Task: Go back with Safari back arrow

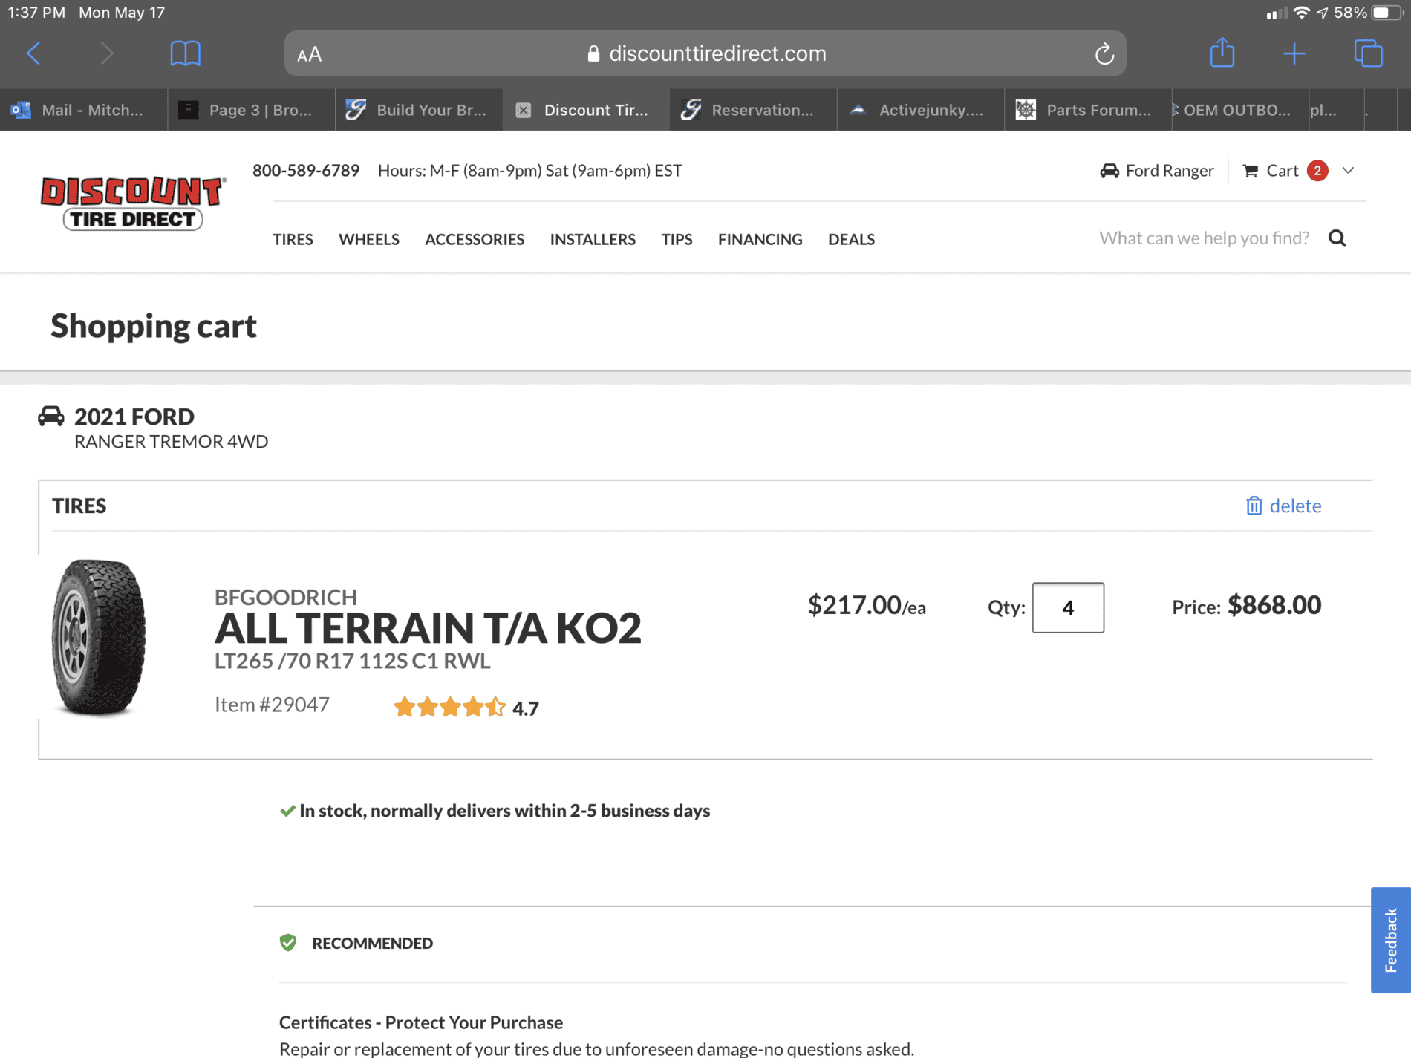Action: click(34, 53)
